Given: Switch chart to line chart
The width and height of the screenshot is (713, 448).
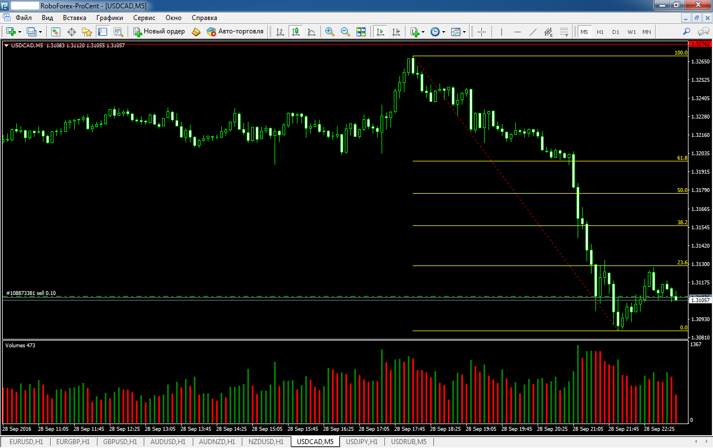Looking at the screenshot, I should [311, 32].
